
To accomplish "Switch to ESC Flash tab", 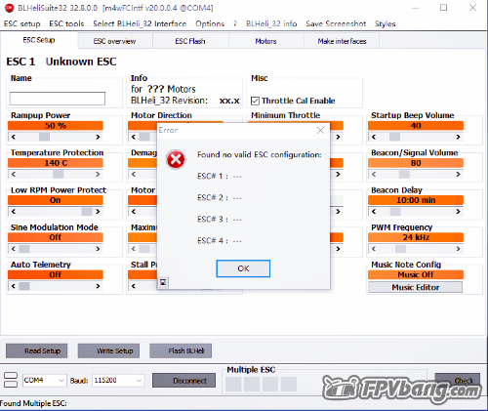I will pos(190,41).
